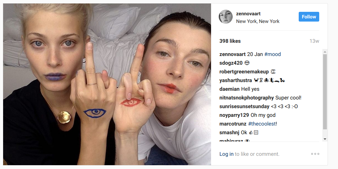
Task: Click the zennovaart profile avatar
Action: point(226,17)
